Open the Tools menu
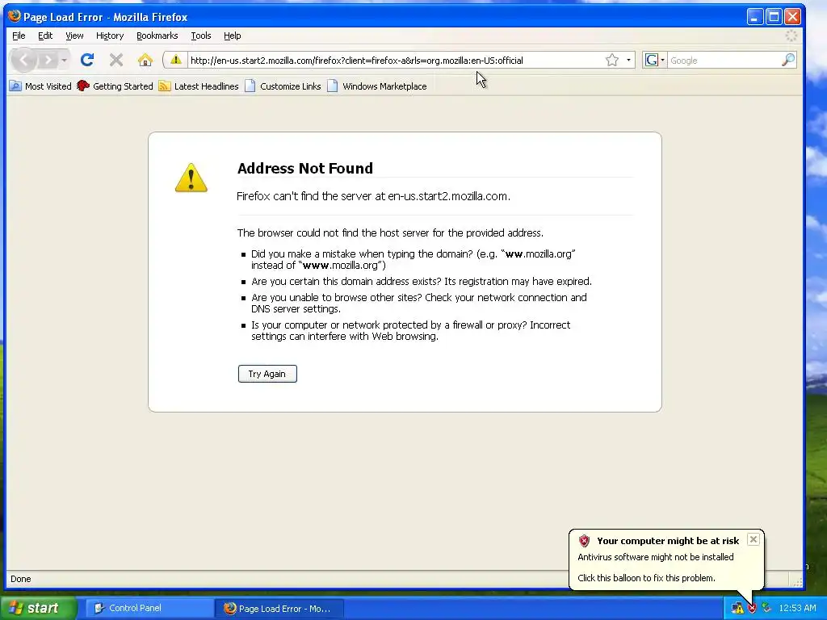827x620 pixels. click(201, 36)
